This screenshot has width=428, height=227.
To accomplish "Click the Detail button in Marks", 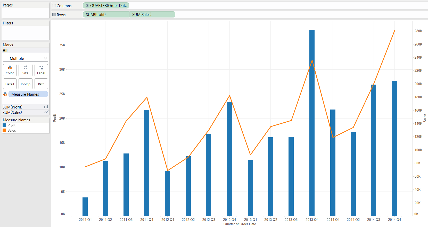I will click(x=10, y=84).
